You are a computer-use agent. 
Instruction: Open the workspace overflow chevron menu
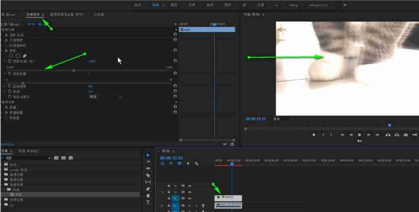click(345, 5)
